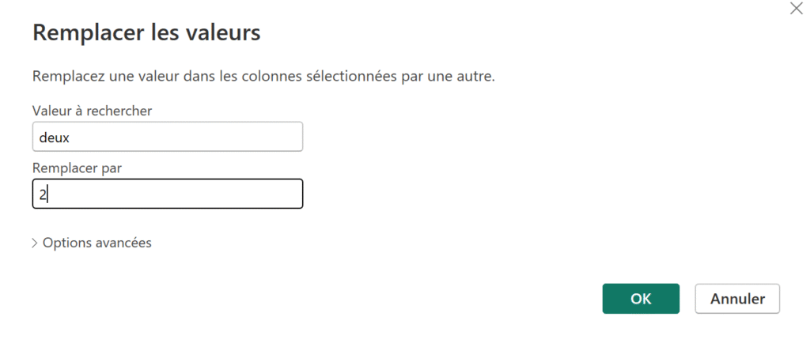Click the Remplacer par label
The width and height of the screenshot is (810, 343).
tap(78, 168)
